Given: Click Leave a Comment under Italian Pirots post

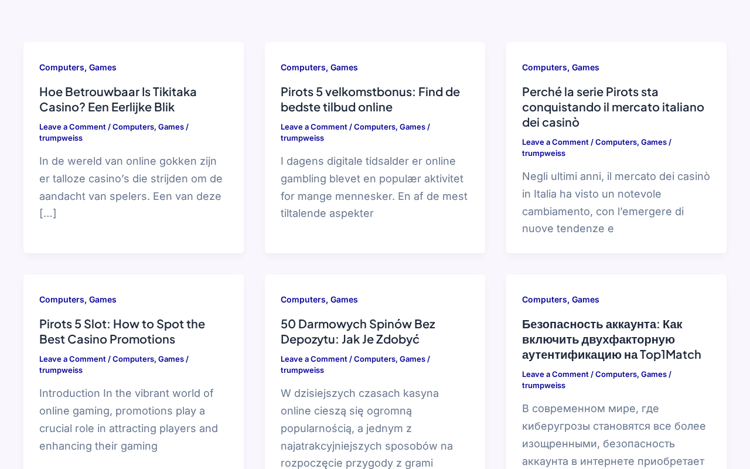Looking at the screenshot, I should click(x=555, y=142).
